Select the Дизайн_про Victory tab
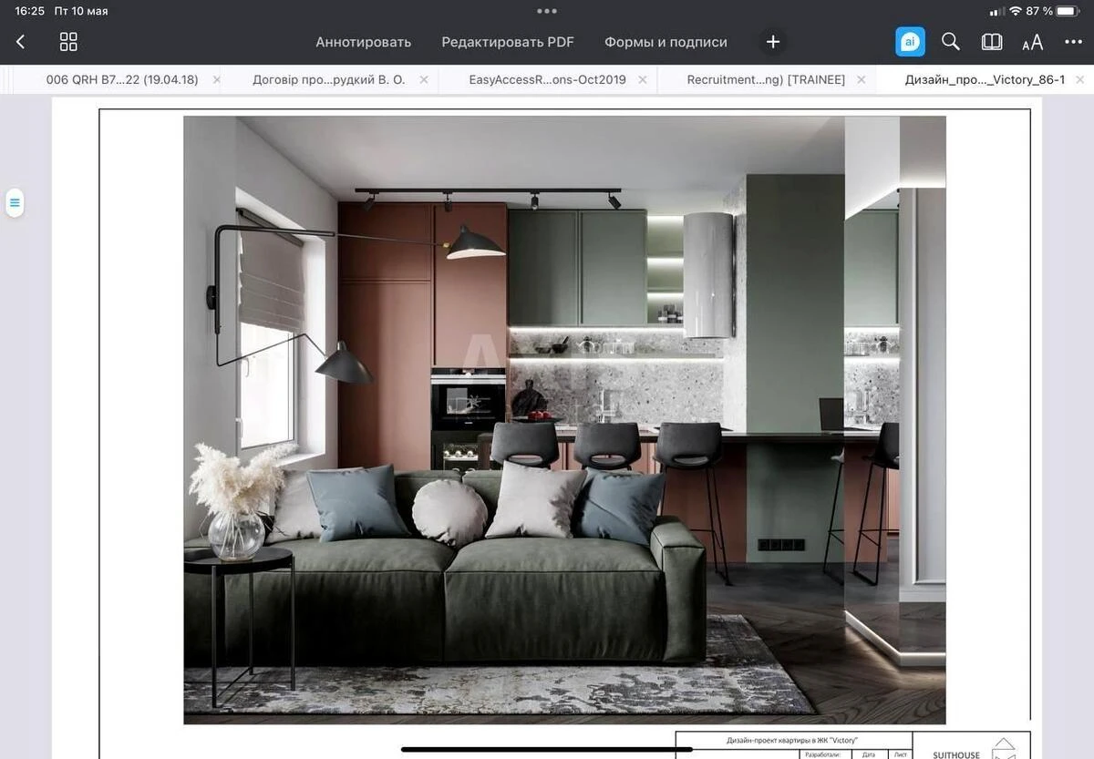This screenshot has width=1094, height=759. click(985, 80)
